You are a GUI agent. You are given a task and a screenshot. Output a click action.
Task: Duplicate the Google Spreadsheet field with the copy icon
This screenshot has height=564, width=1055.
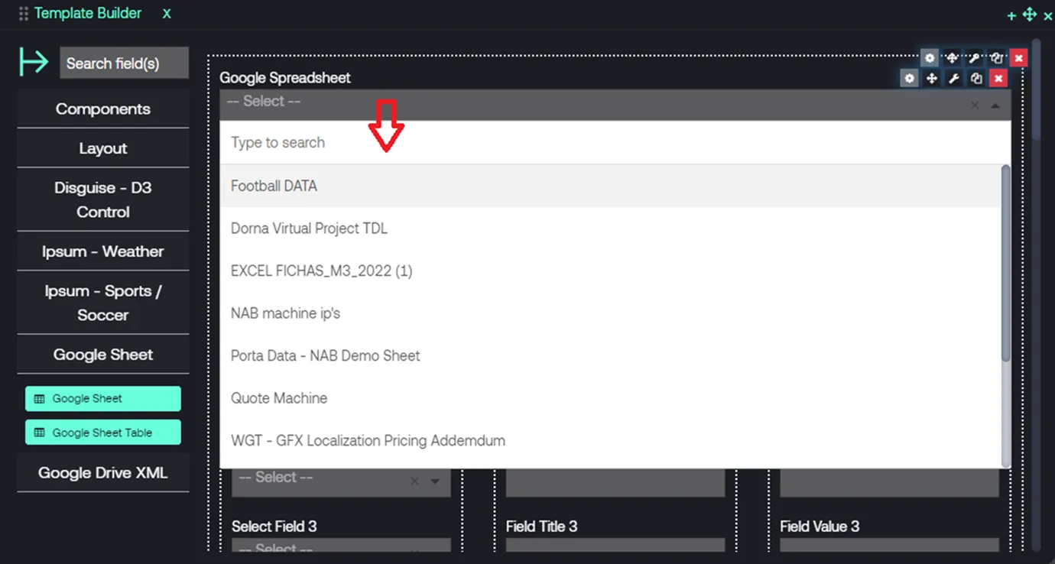[975, 78]
